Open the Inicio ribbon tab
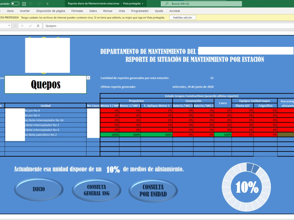Screen dimensions: 294x220 tap(10, 11)
